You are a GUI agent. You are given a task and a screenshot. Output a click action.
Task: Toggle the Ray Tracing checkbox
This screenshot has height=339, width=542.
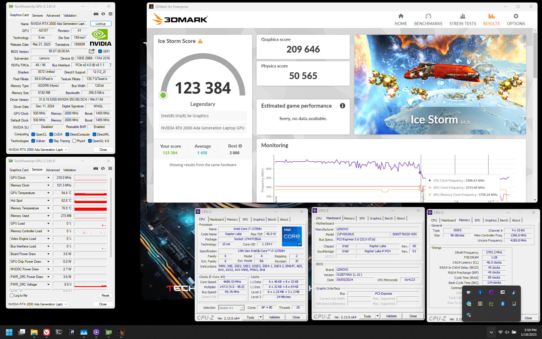tap(51, 141)
